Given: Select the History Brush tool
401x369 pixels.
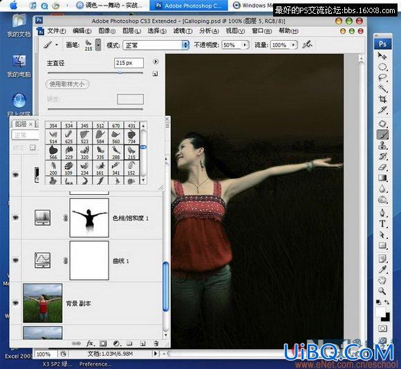Looking at the screenshot, I should [382, 156].
